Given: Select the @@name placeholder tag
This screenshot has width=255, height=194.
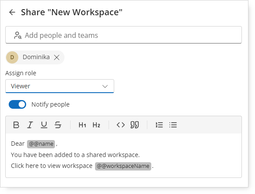Looking at the screenshot, I should coord(41,144).
